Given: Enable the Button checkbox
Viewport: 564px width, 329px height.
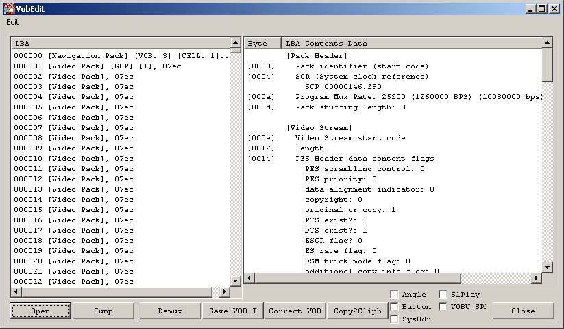Looking at the screenshot, I should (395, 306).
